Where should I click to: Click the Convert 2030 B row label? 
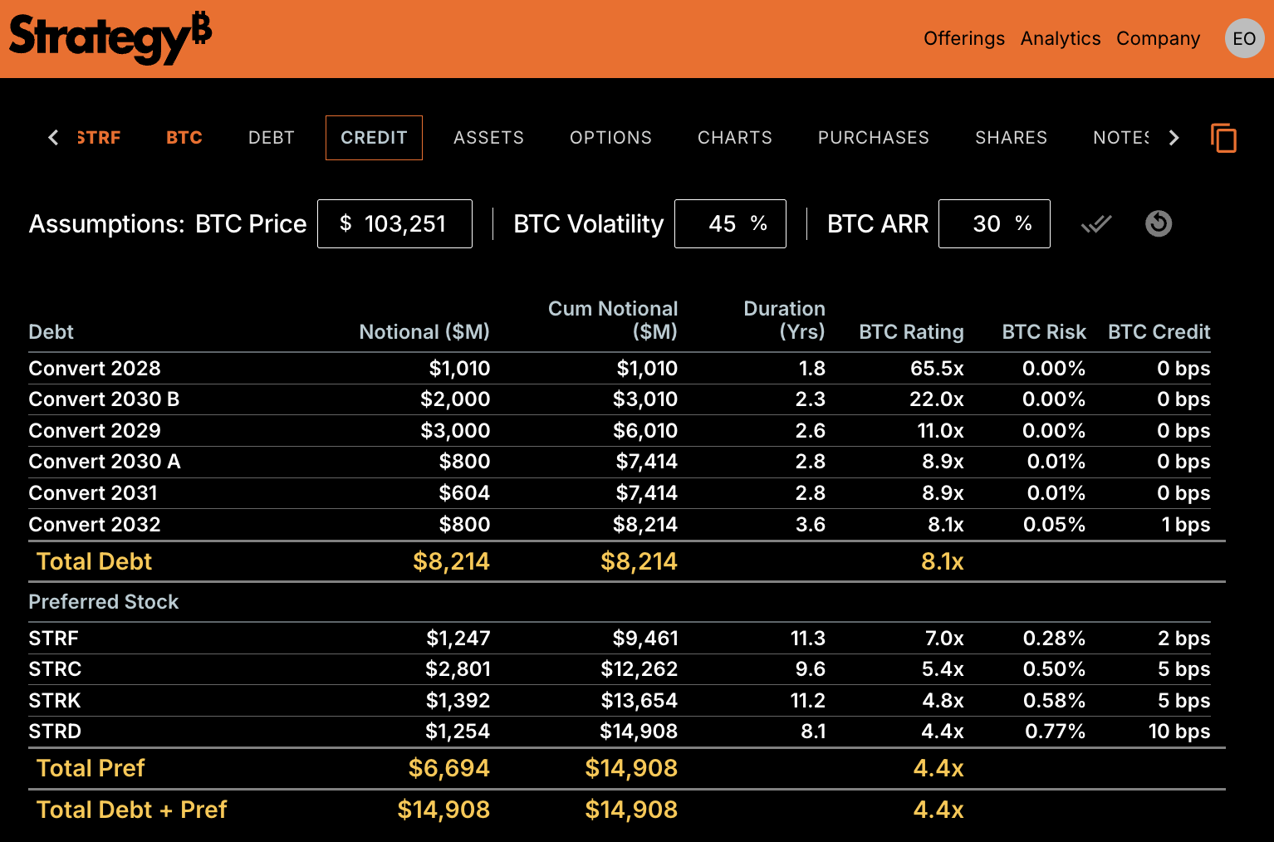104,399
